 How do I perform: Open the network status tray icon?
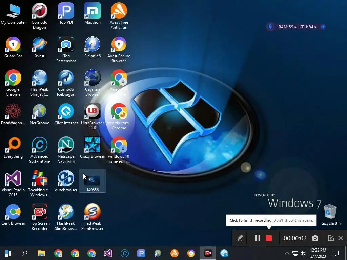(295, 253)
